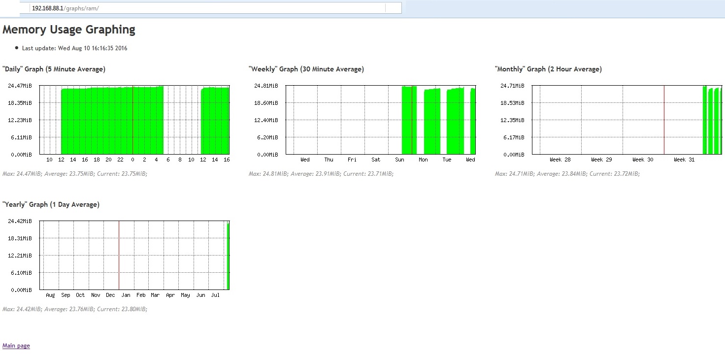Image resolution: width=725 pixels, height=354 pixels.
Task: Click the Tue label on Weekly graph axis
Action: 447,160
